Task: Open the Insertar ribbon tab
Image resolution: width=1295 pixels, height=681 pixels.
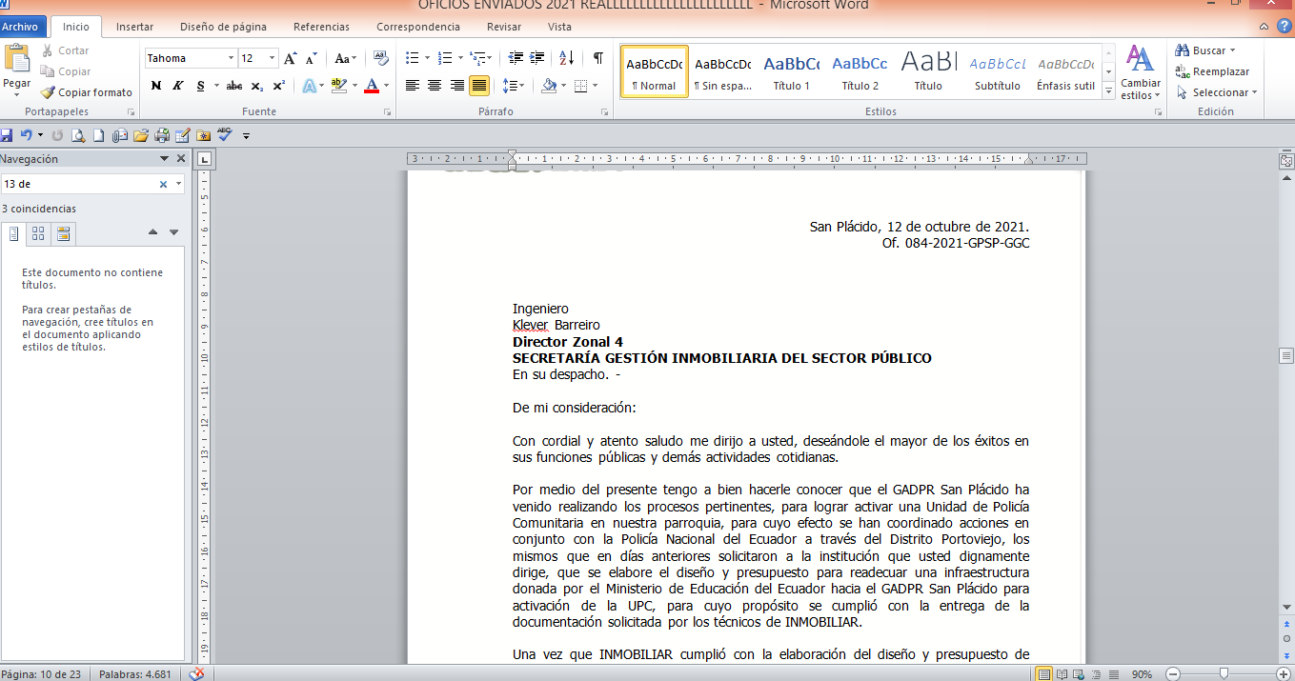Action: [134, 27]
